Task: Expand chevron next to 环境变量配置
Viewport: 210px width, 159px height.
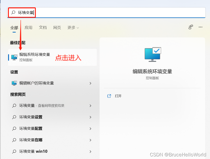Action: pos(90,129)
